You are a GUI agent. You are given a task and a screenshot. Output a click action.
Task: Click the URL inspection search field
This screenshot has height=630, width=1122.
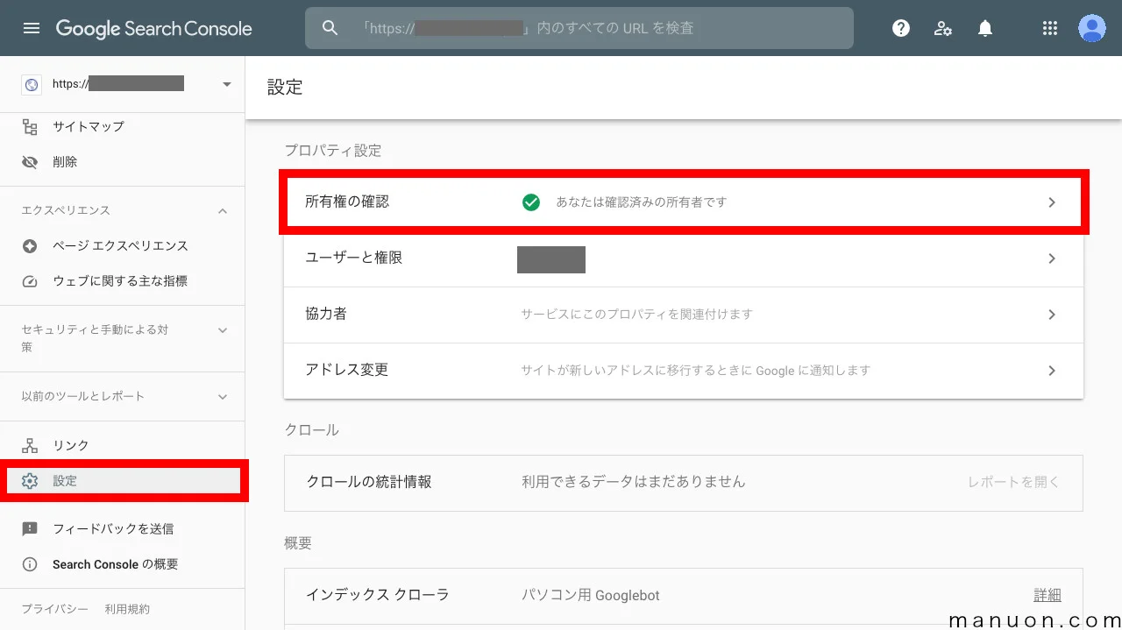(579, 28)
